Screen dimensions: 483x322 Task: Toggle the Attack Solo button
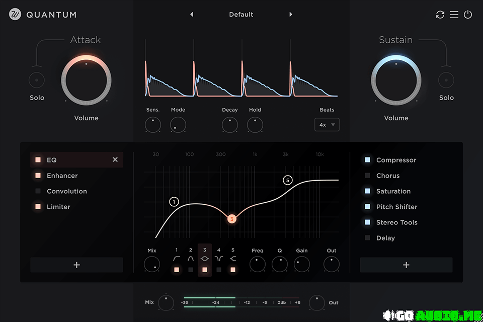tap(36, 80)
